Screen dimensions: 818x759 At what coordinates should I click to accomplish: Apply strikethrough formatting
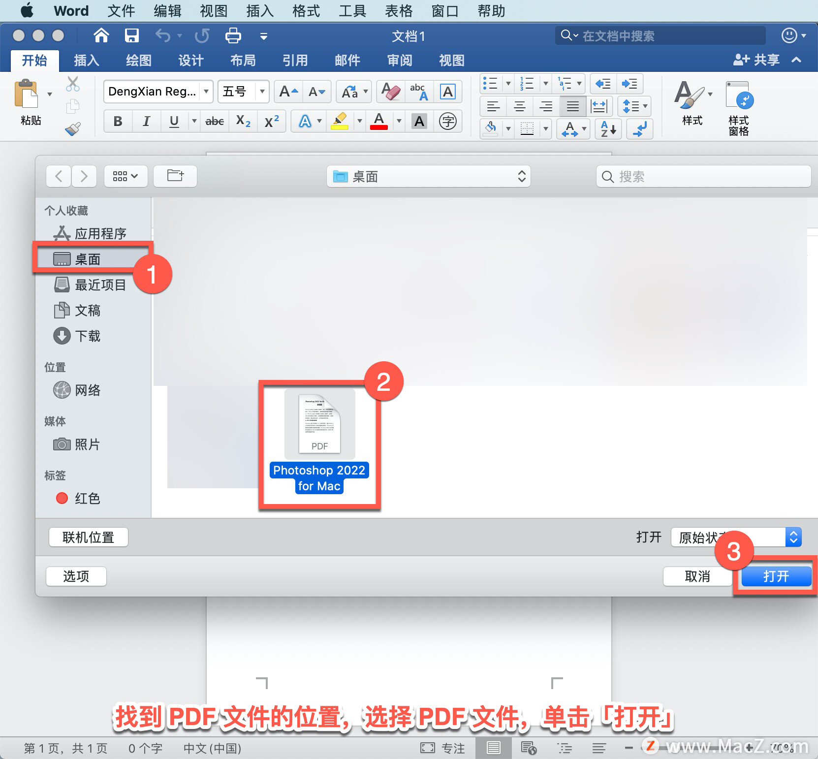[x=215, y=121]
